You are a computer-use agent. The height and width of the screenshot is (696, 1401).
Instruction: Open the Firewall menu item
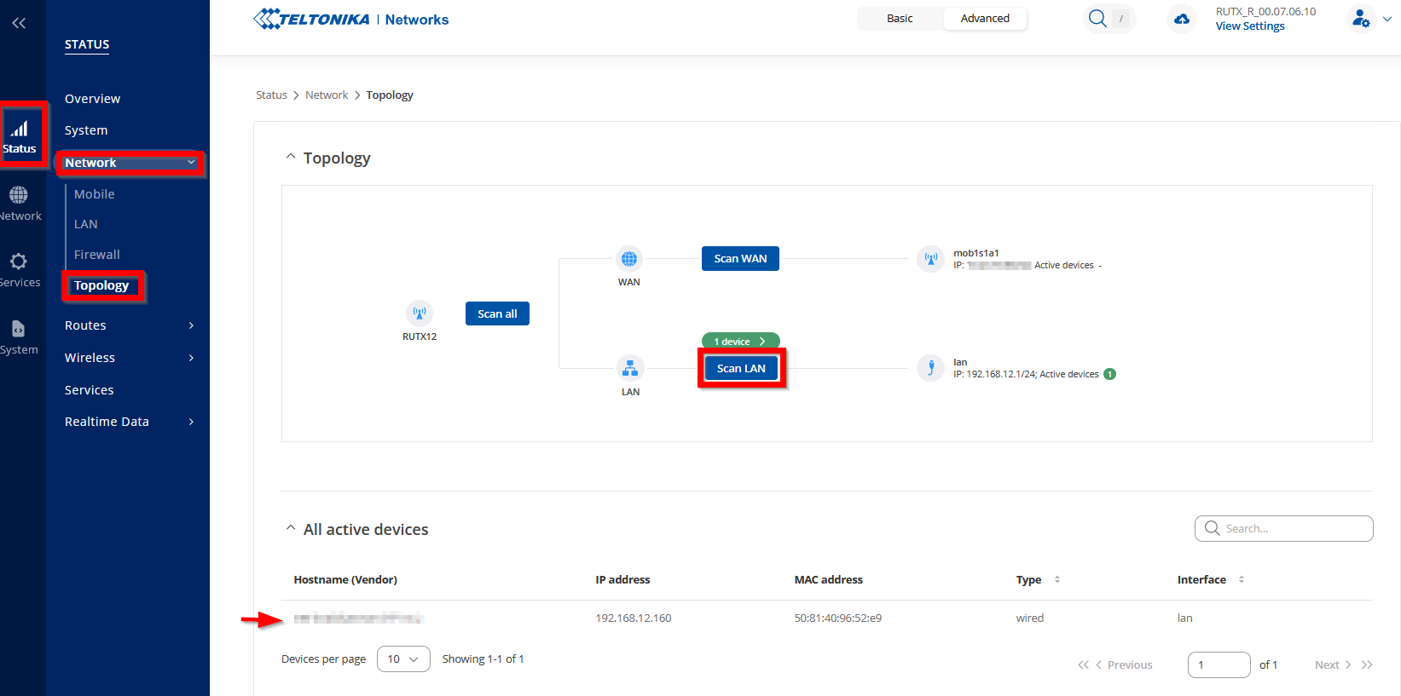[x=97, y=255]
